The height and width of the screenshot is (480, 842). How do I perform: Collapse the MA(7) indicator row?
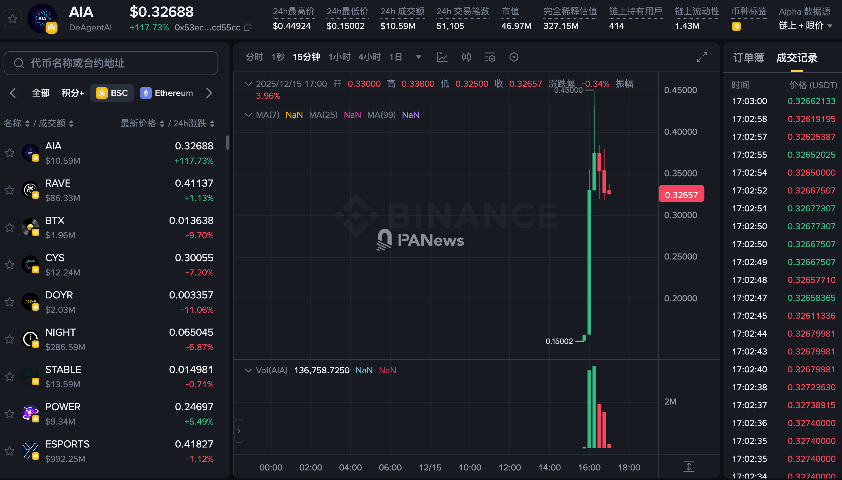click(248, 115)
